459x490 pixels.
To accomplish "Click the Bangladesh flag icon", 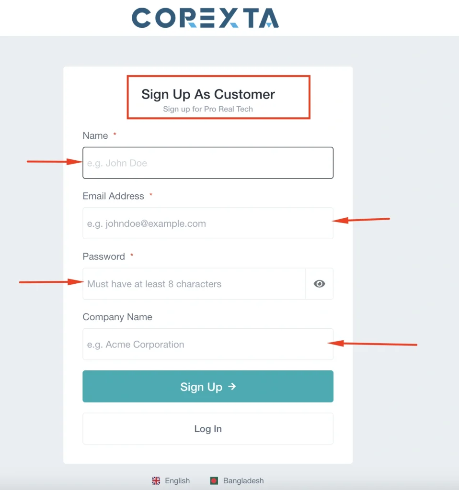I will pos(214,481).
